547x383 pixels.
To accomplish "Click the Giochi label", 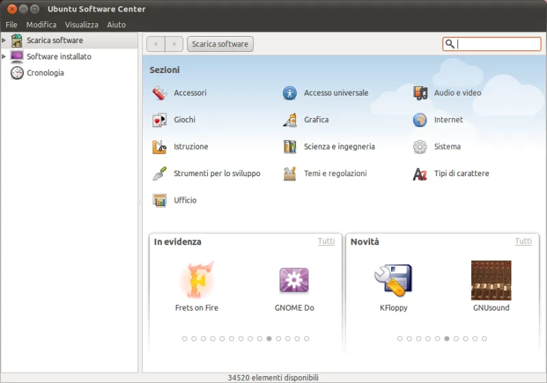I will (x=185, y=119).
